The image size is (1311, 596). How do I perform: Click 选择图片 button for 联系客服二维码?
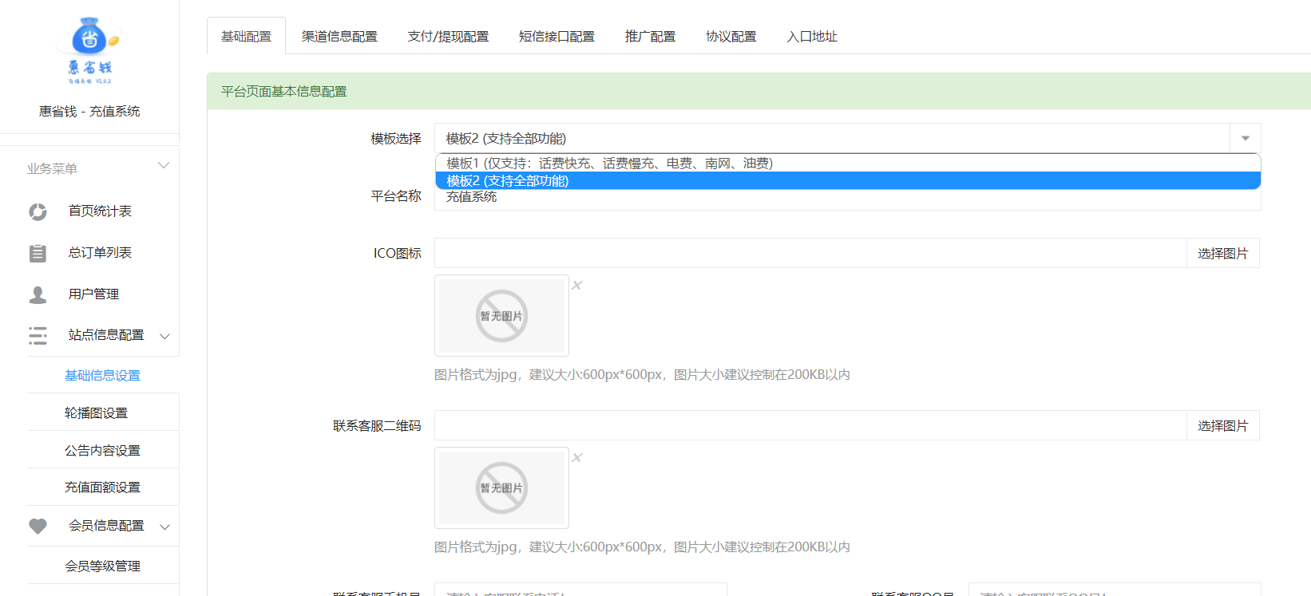(x=1222, y=426)
